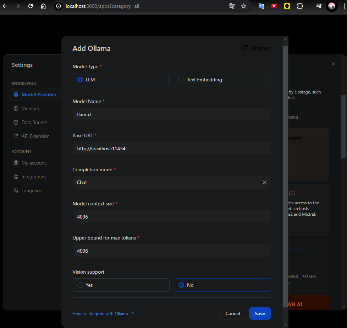The image size is (347, 328).
Task: Open the browser home page
Action: coord(43,6)
